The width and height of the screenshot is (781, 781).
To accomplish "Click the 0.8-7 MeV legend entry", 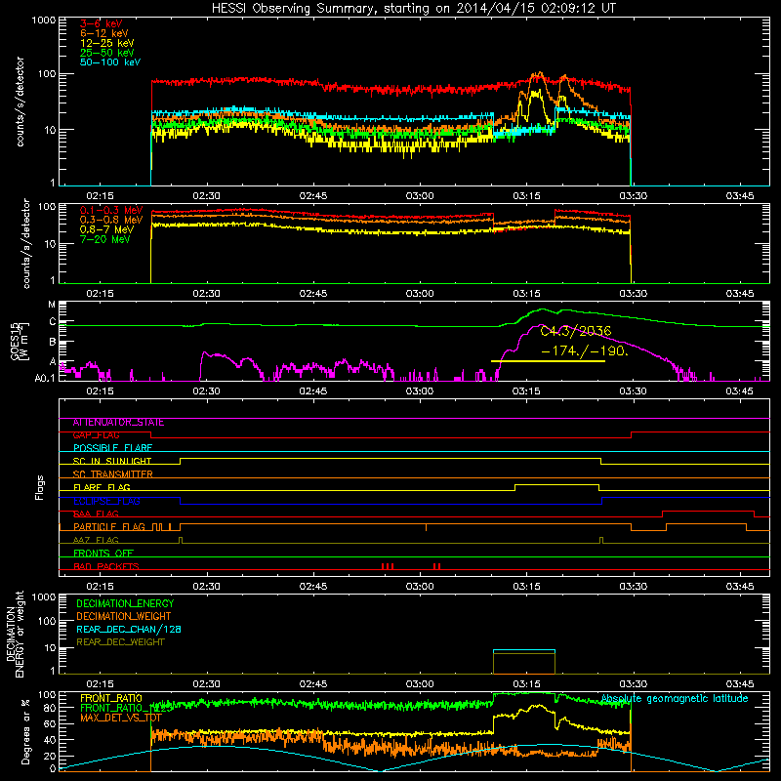I will pos(106,229).
